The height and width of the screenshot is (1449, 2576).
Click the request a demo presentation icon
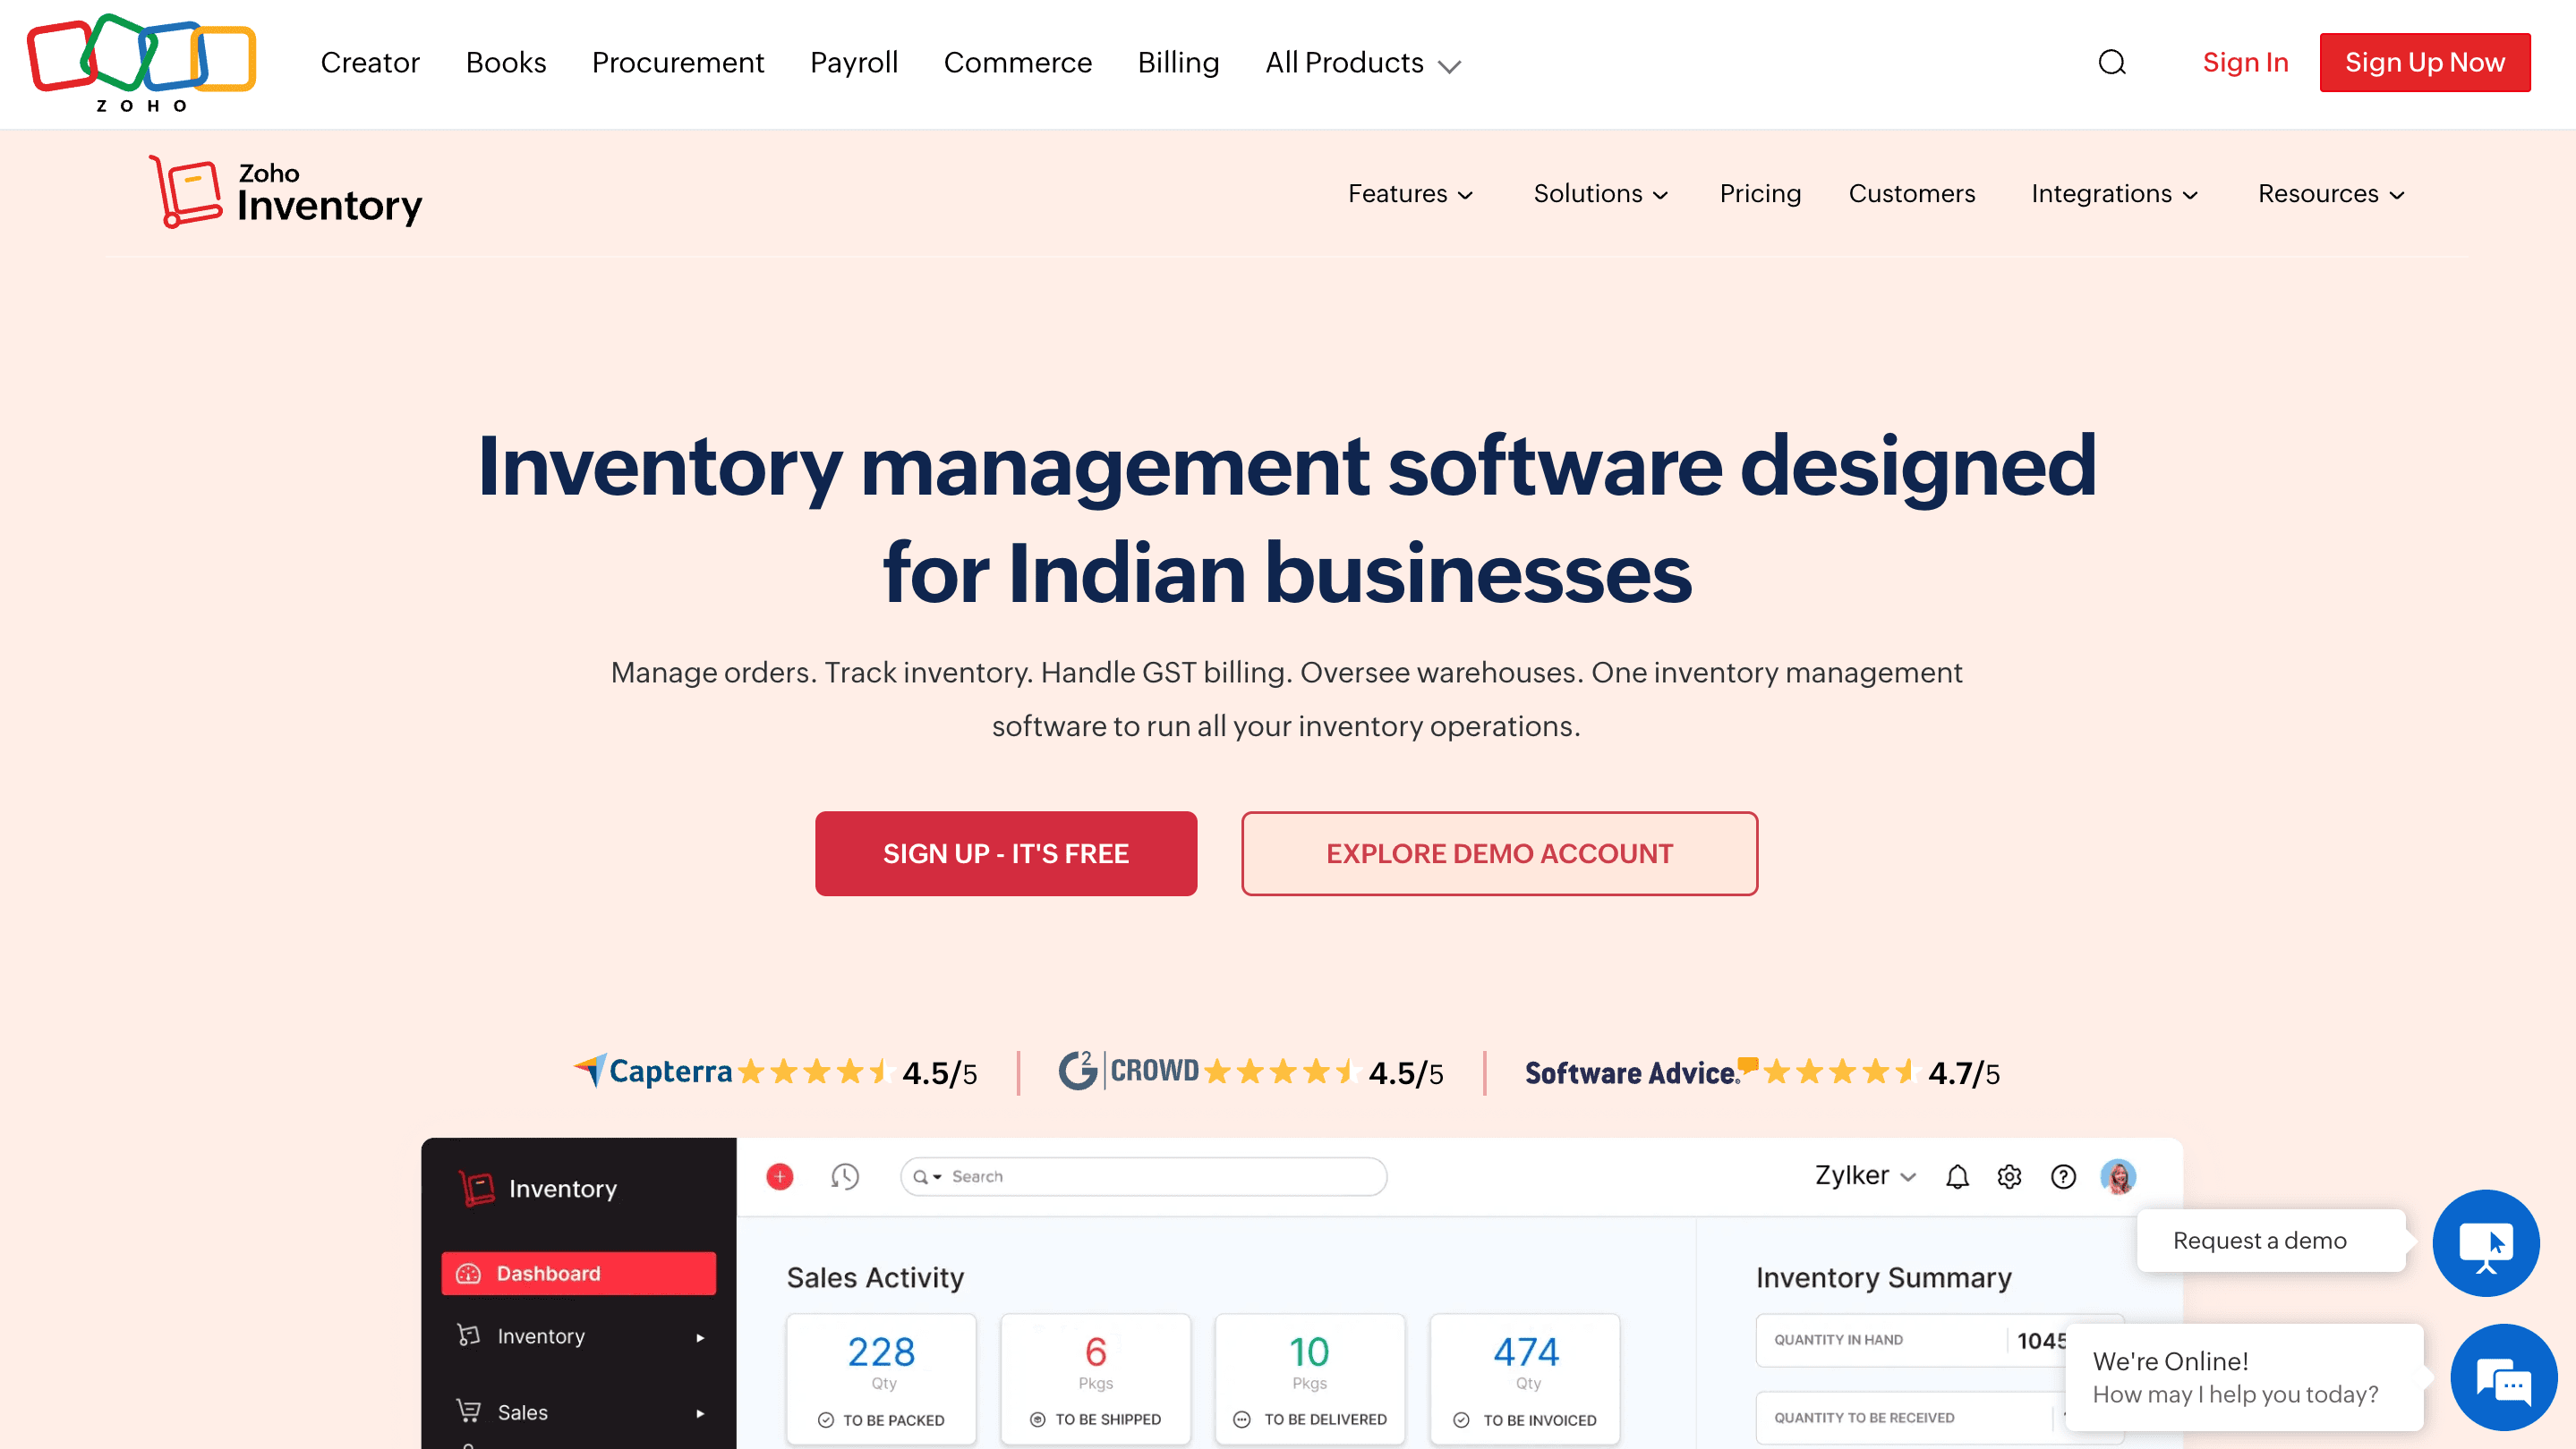click(2488, 1242)
